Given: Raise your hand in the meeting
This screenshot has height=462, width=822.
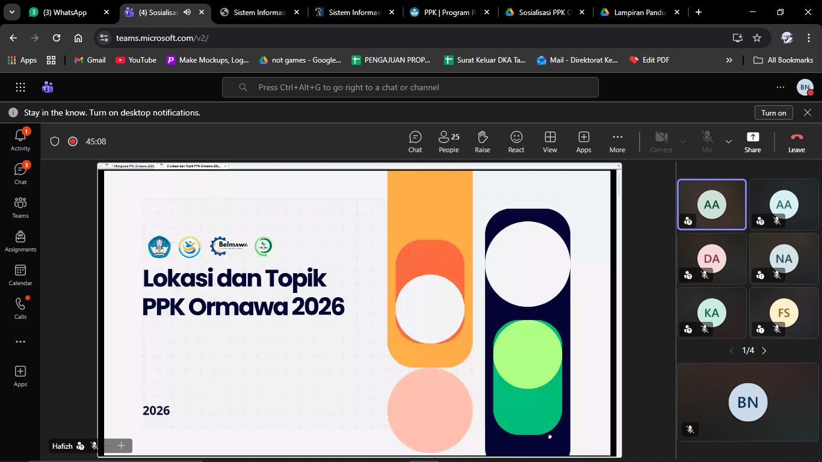Looking at the screenshot, I should [x=482, y=142].
